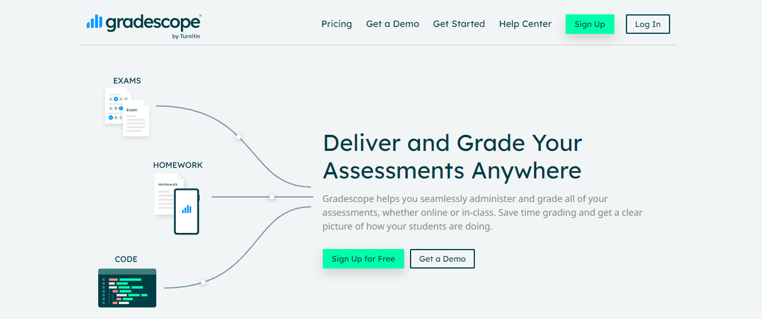Click the EXAMS label

coord(127,81)
